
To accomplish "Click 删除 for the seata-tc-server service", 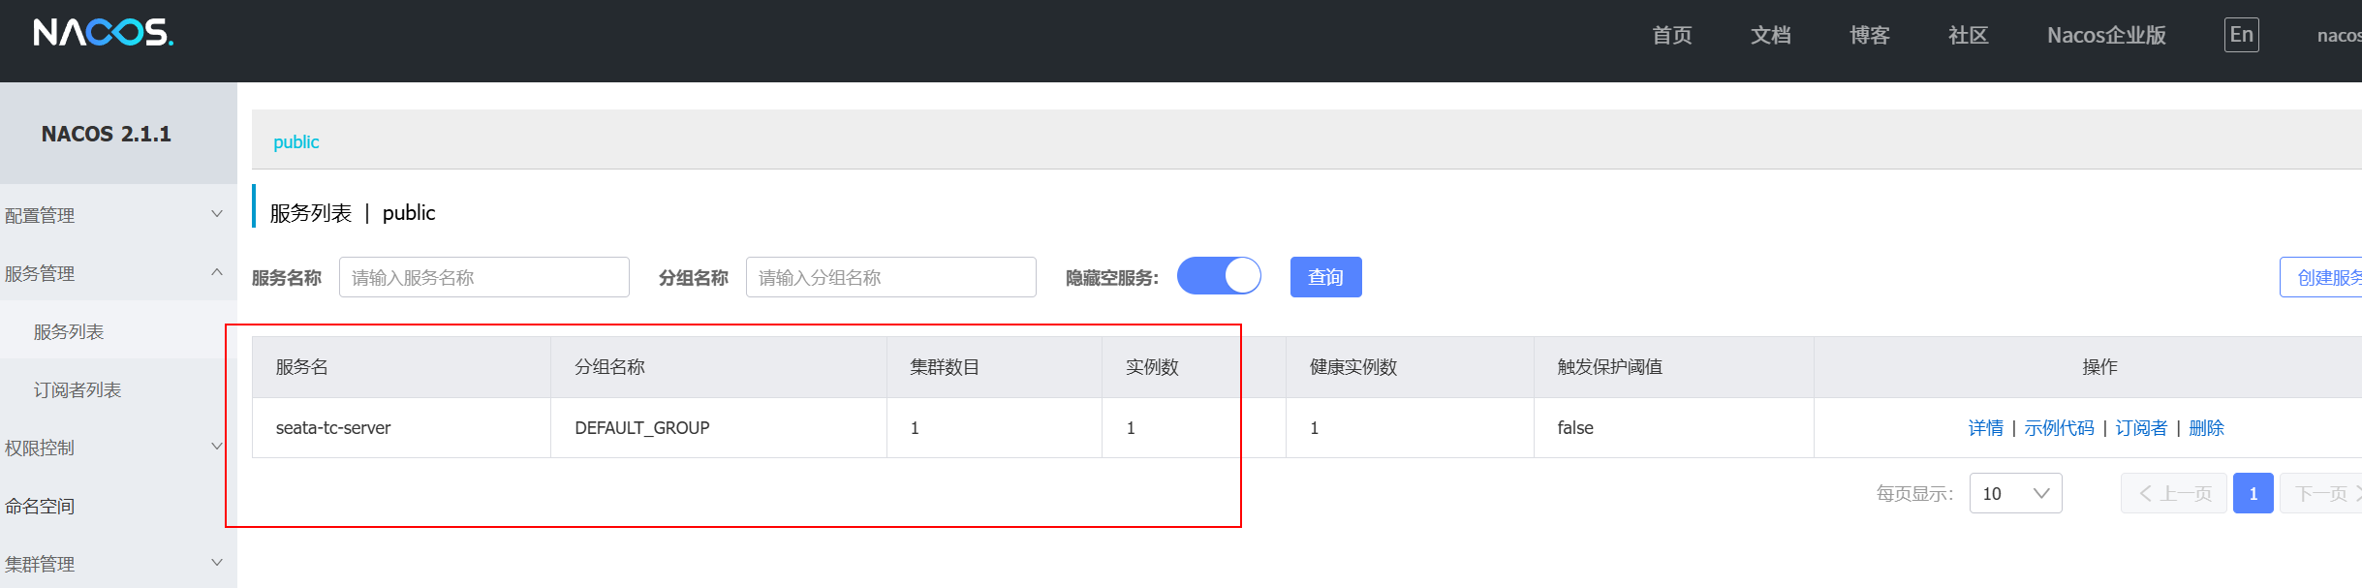I will (x=2206, y=427).
